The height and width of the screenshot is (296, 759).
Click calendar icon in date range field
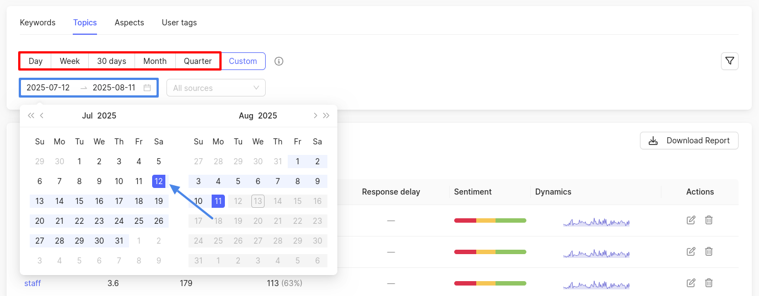click(x=147, y=88)
